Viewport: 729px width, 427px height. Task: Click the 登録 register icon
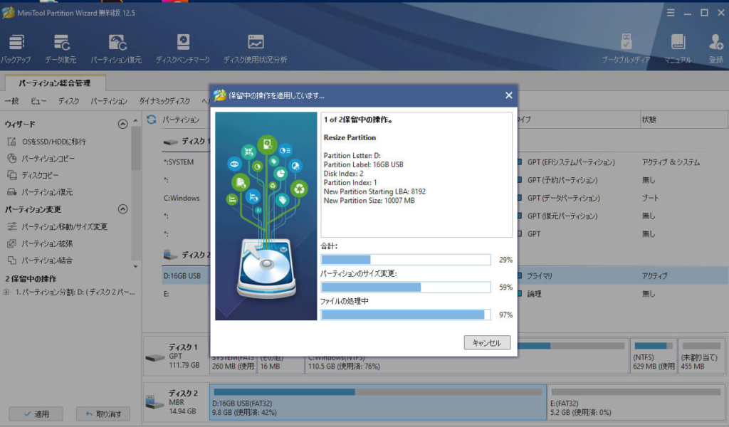(715, 49)
